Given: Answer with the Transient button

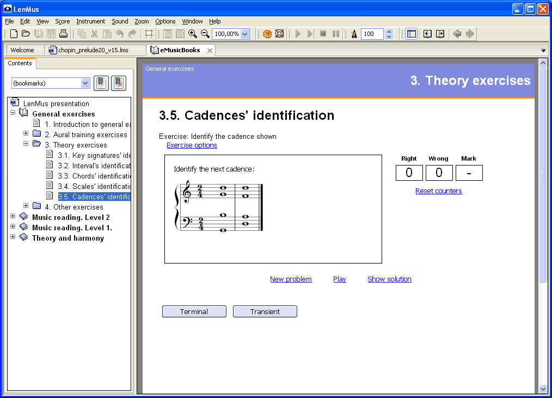Looking at the screenshot, I should (265, 311).
